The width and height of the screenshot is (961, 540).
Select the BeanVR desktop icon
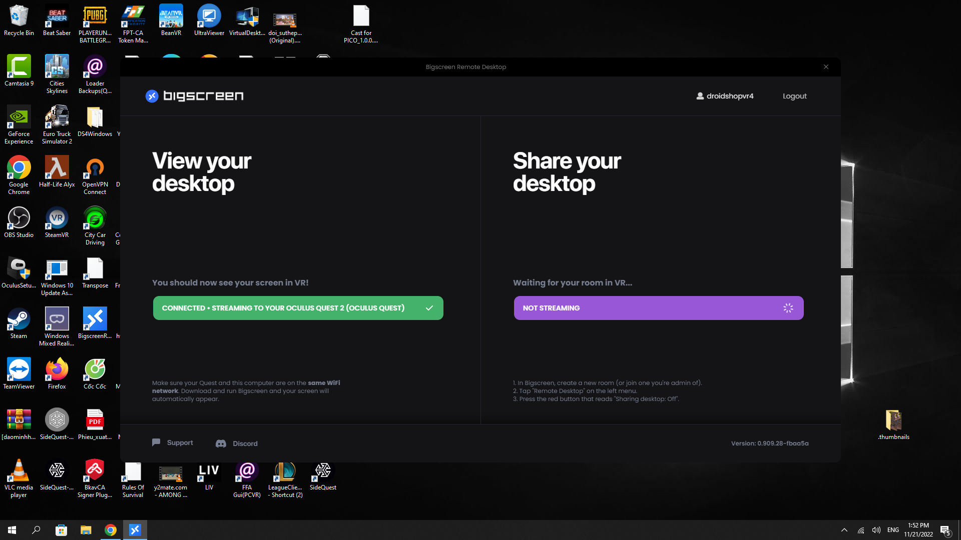click(171, 21)
